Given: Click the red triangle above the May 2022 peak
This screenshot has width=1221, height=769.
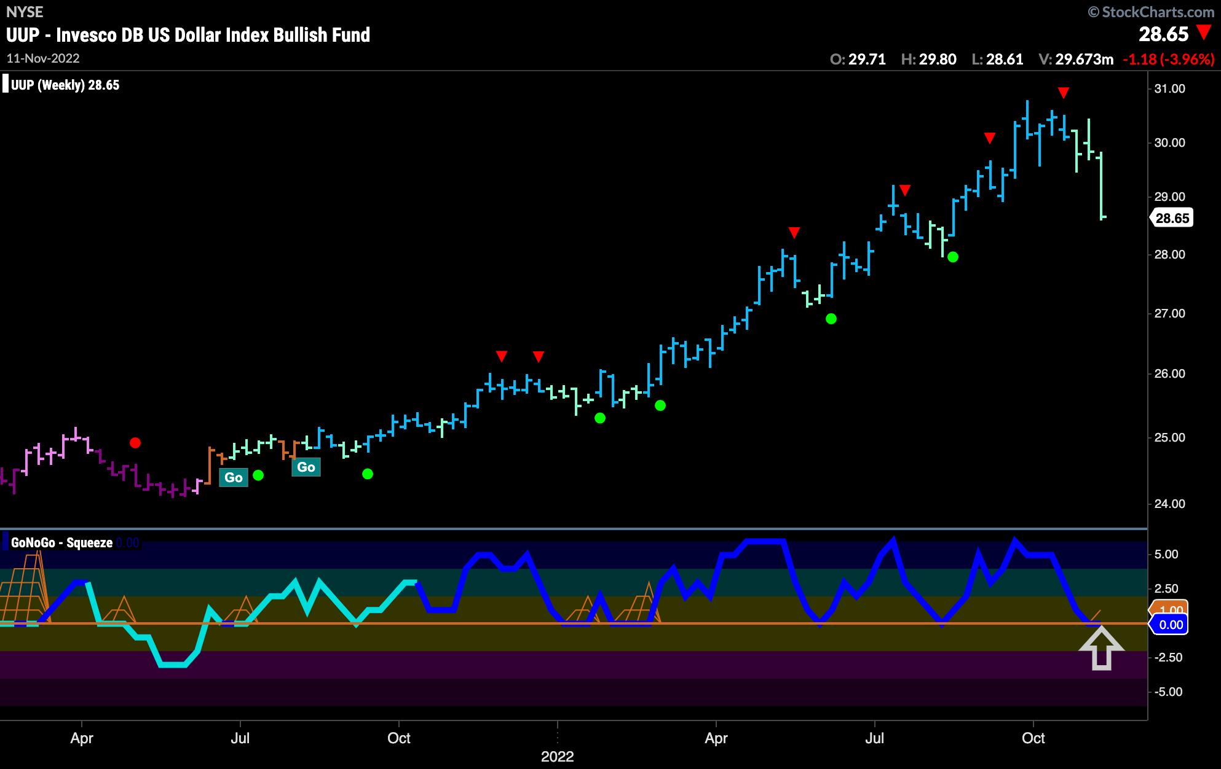Looking at the screenshot, I should click(x=794, y=232).
